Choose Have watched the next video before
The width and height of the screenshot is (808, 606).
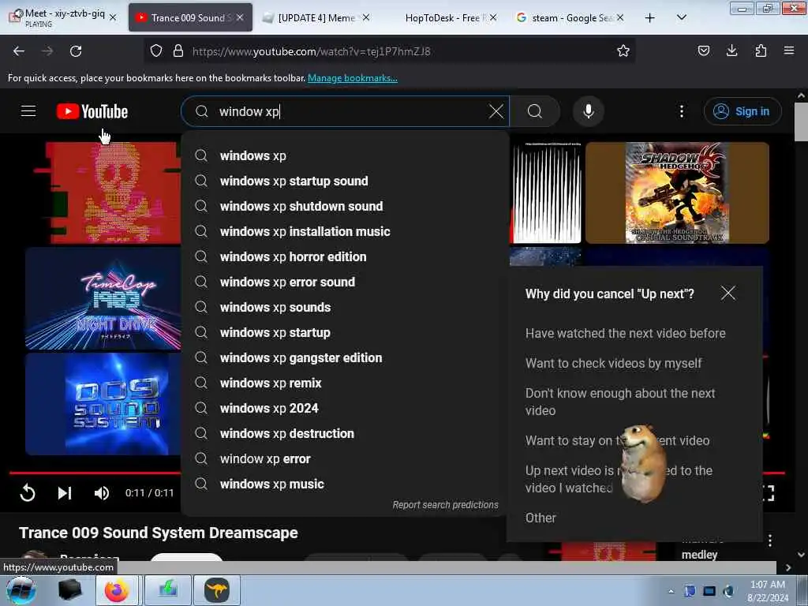pos(625,334)
